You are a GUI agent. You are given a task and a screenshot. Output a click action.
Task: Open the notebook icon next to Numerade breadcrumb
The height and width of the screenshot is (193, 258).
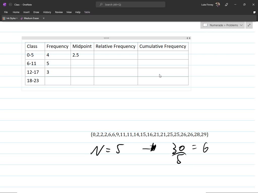(x=205, y=25)
